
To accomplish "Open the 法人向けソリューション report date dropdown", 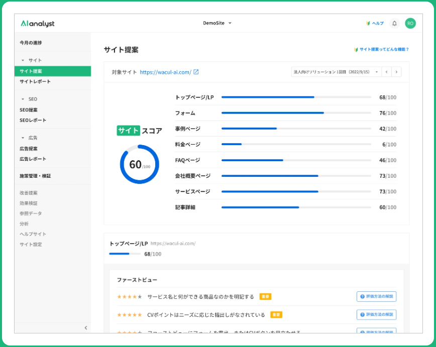I will click(336, 72).
